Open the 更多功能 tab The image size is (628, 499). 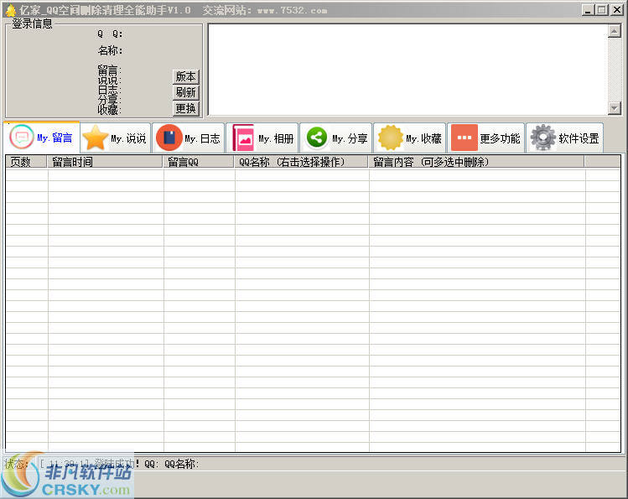(485, 138)
